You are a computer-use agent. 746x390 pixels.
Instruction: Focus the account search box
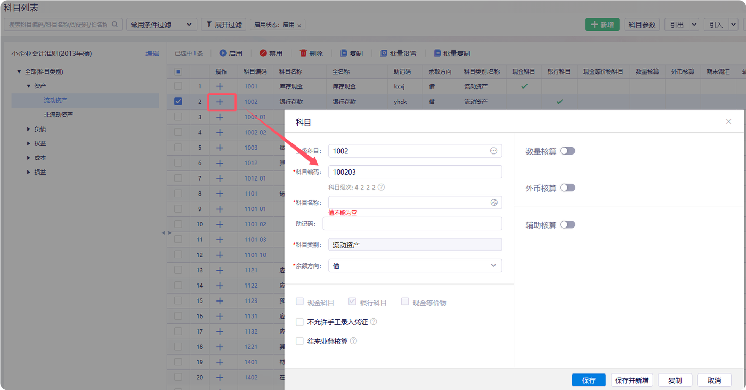pyautogui.click(x=63, y=25)
